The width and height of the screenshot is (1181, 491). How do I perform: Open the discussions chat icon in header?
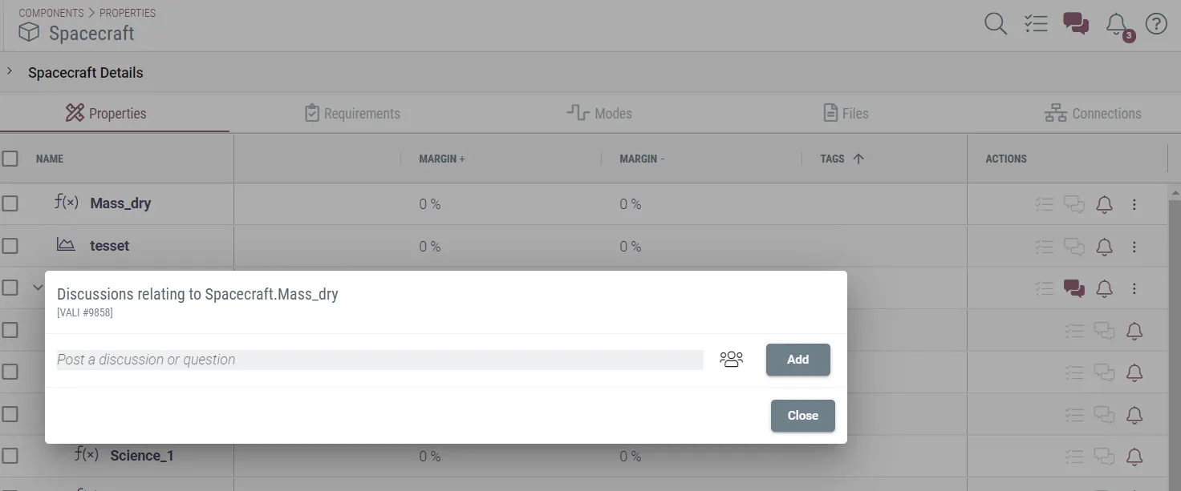(1076, 24)
